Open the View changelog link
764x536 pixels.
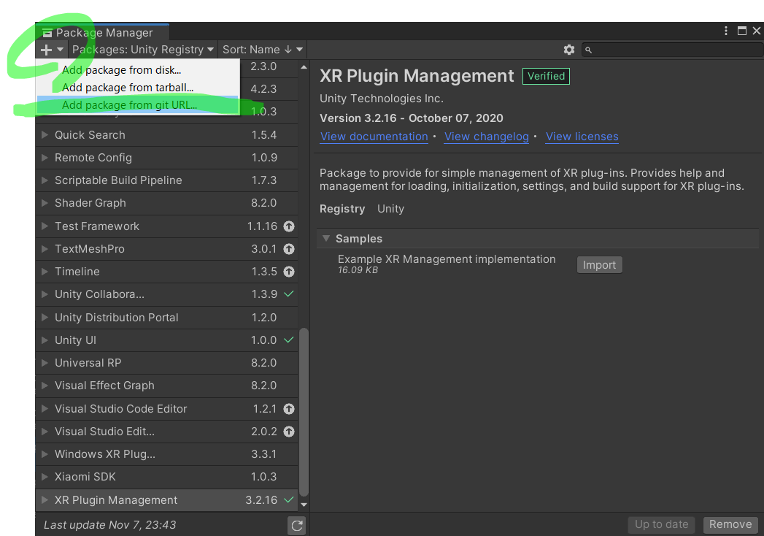486,137
